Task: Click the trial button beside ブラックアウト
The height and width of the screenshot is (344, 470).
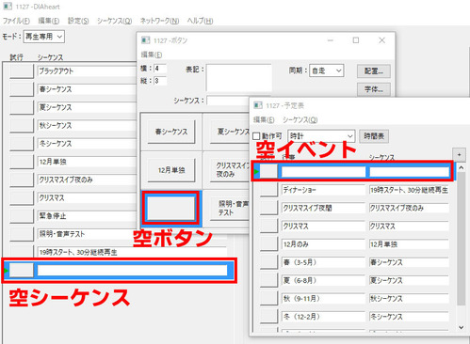Action: click(x=22, y=71)
